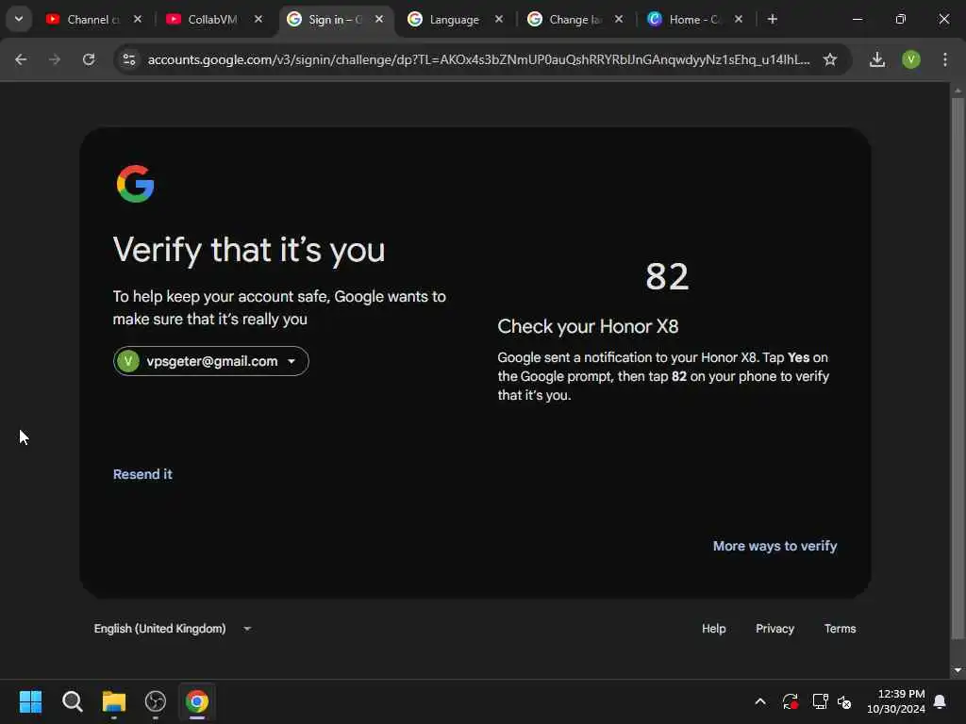
Task: Reload the current page
Action: pyautogui.click(x=89, y=59)
